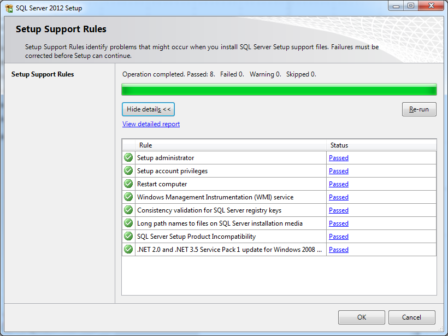The width and height of the screenshot is (448, 336).
Task: Close the SQL Server 2012 Setup window
Action: pos(431,5)
